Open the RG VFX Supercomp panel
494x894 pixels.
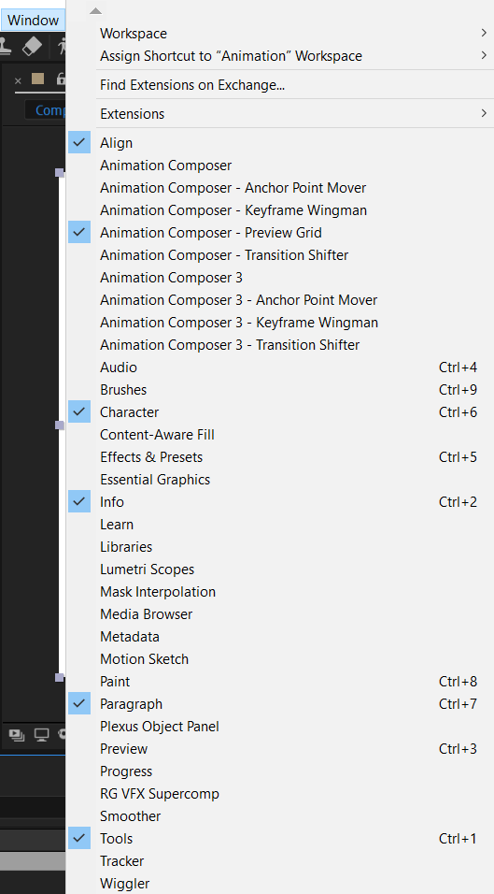coord(279,794)
